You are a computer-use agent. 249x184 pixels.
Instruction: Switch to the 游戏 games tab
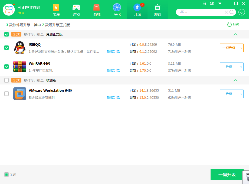(76, 10)
